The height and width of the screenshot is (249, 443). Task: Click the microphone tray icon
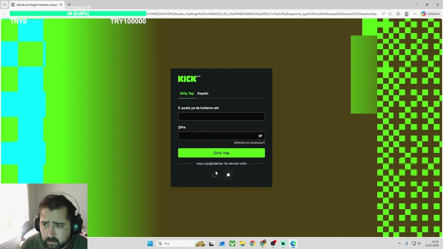(x=407, y=243)
